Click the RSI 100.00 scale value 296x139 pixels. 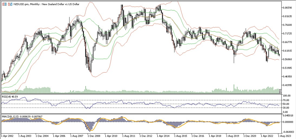pyautogui.click(x=287, y=96)
